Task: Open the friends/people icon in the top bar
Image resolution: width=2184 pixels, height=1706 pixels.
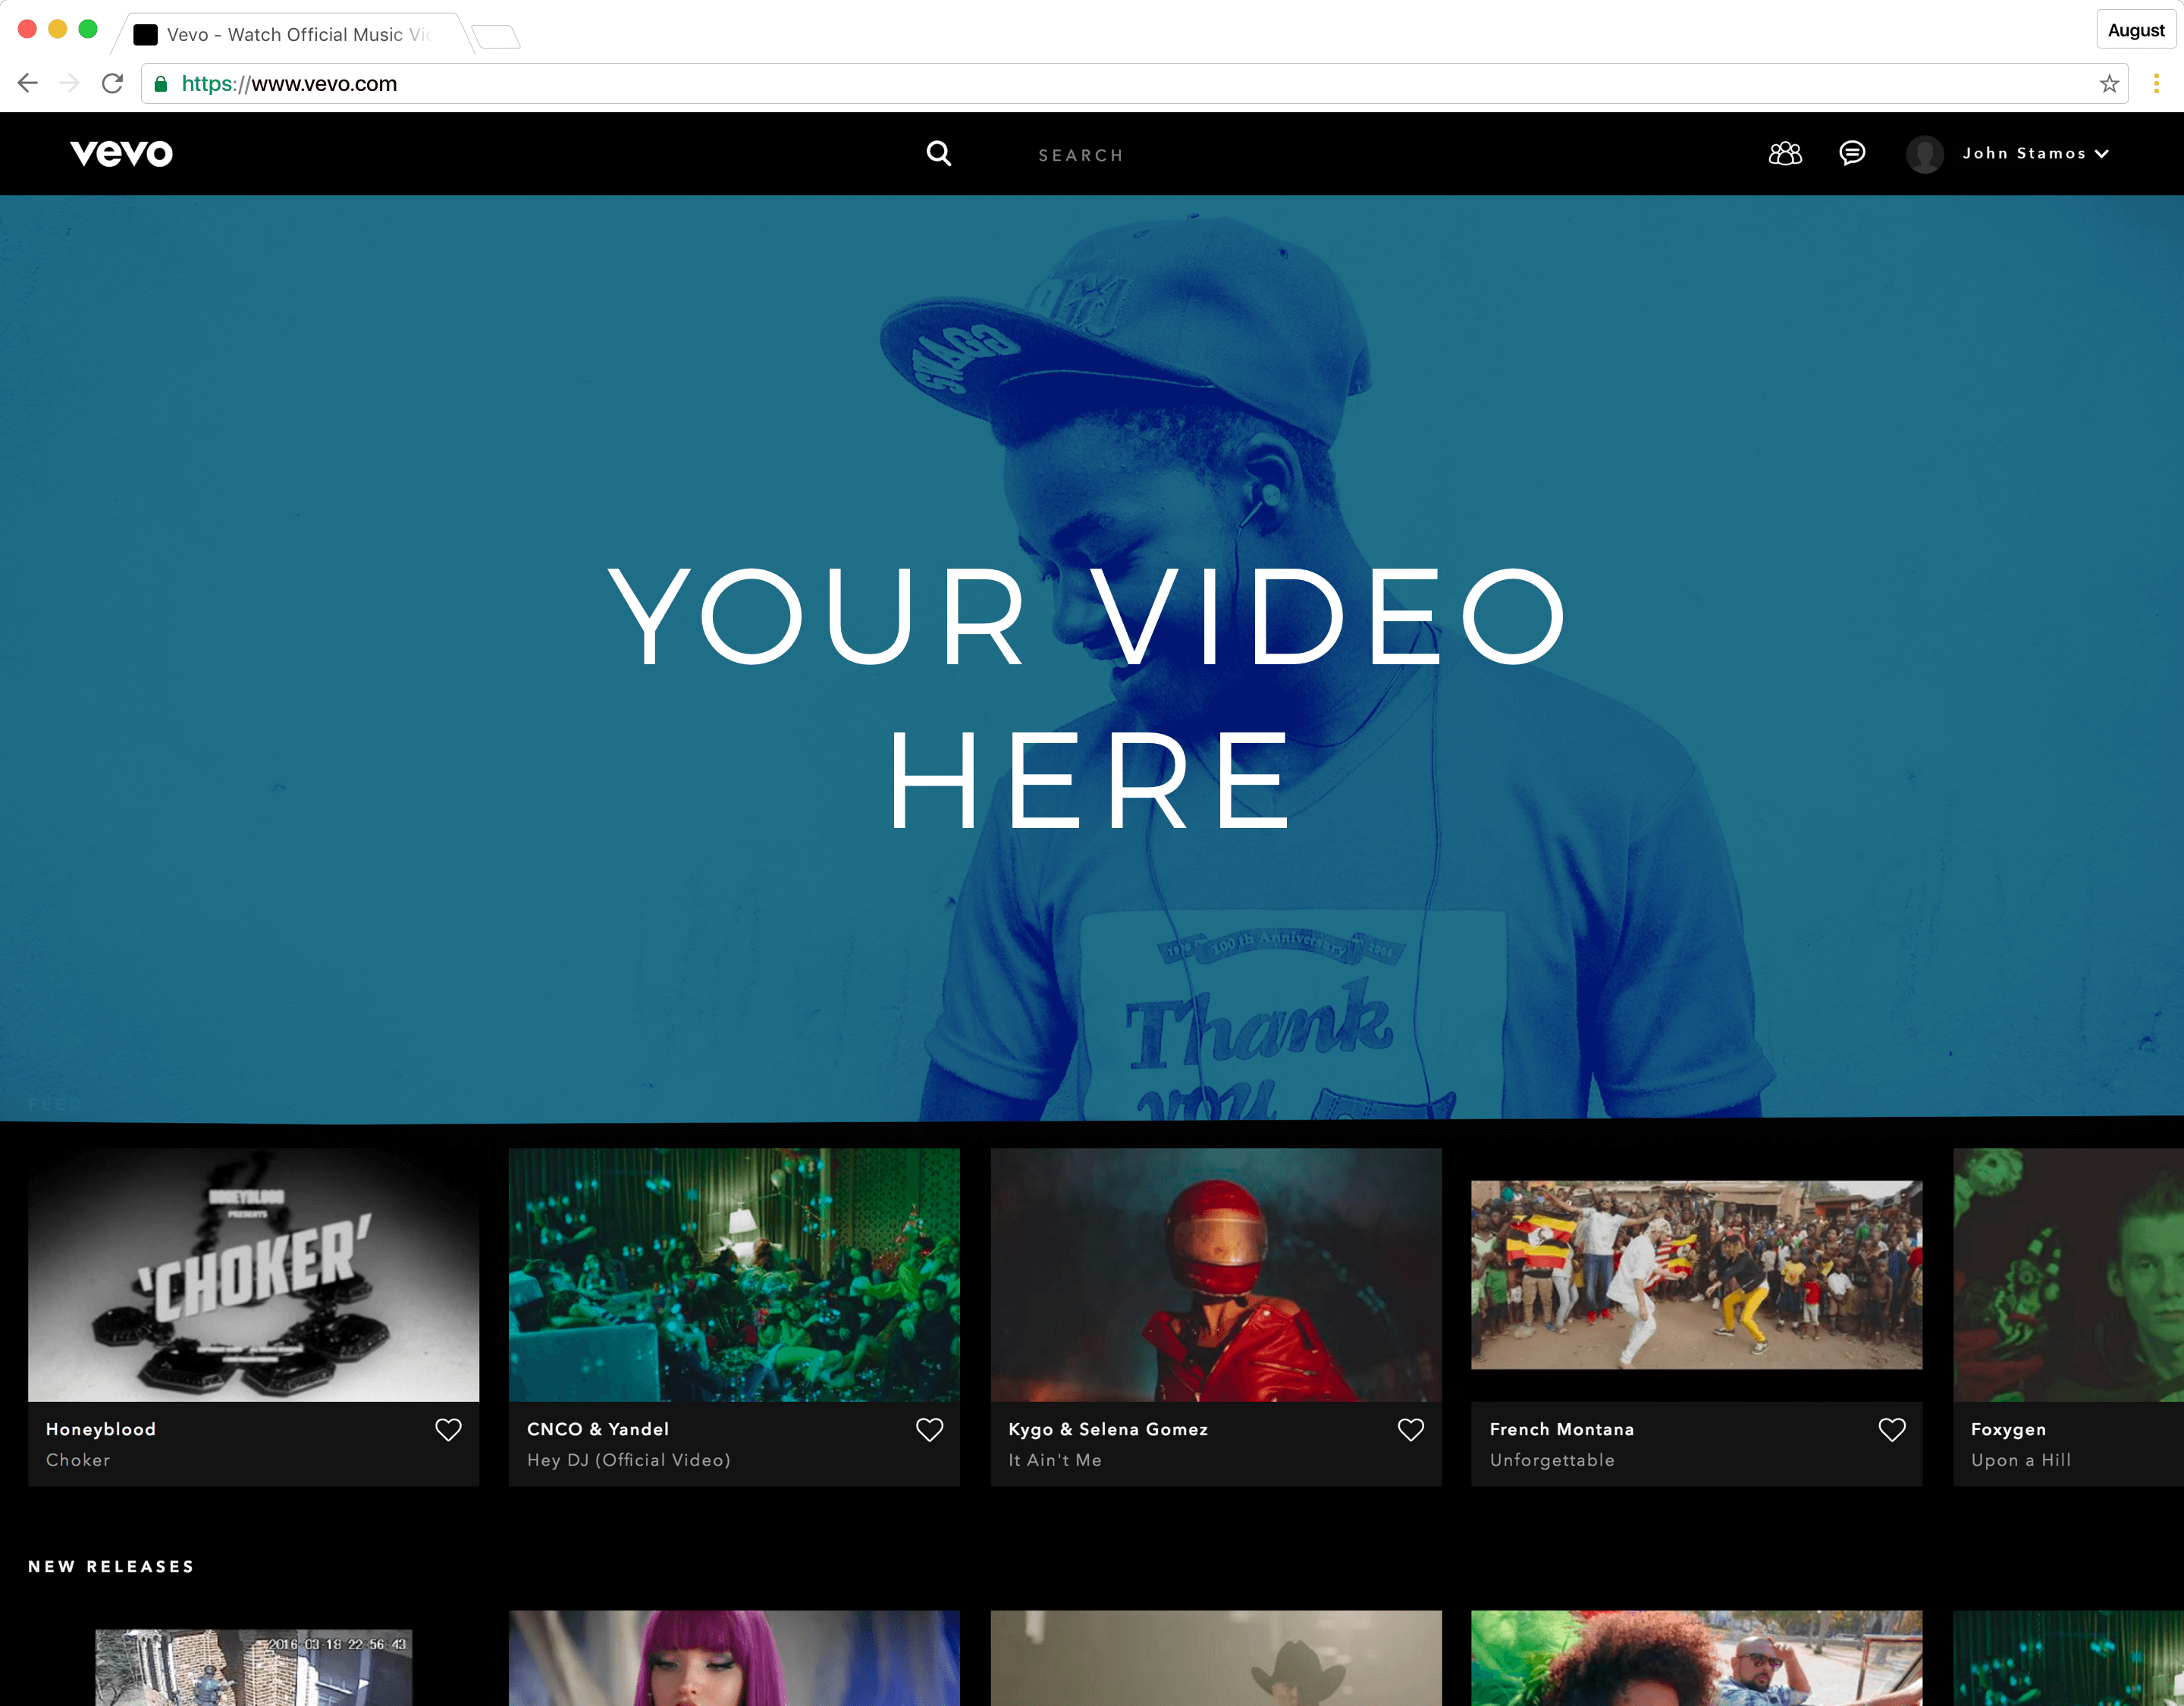Action: (1784, 153)
